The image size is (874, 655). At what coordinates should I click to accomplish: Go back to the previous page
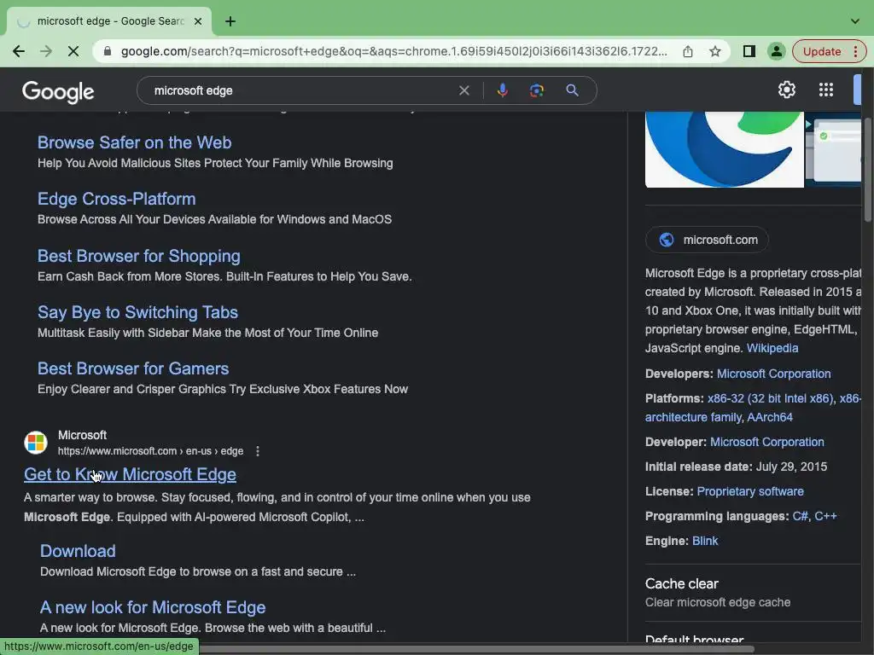[19, 51]
